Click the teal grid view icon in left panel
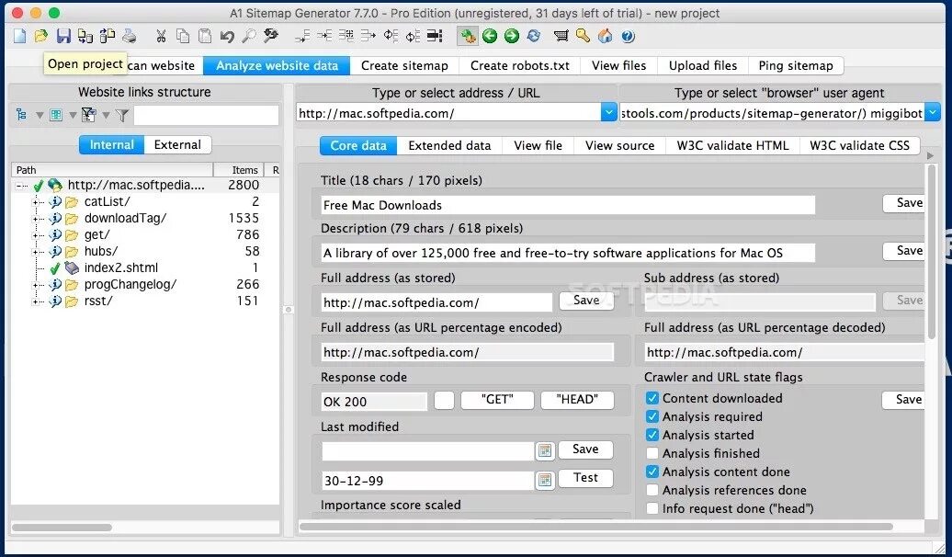The width and height of the screenshot is (952, 557). [56, 114]
